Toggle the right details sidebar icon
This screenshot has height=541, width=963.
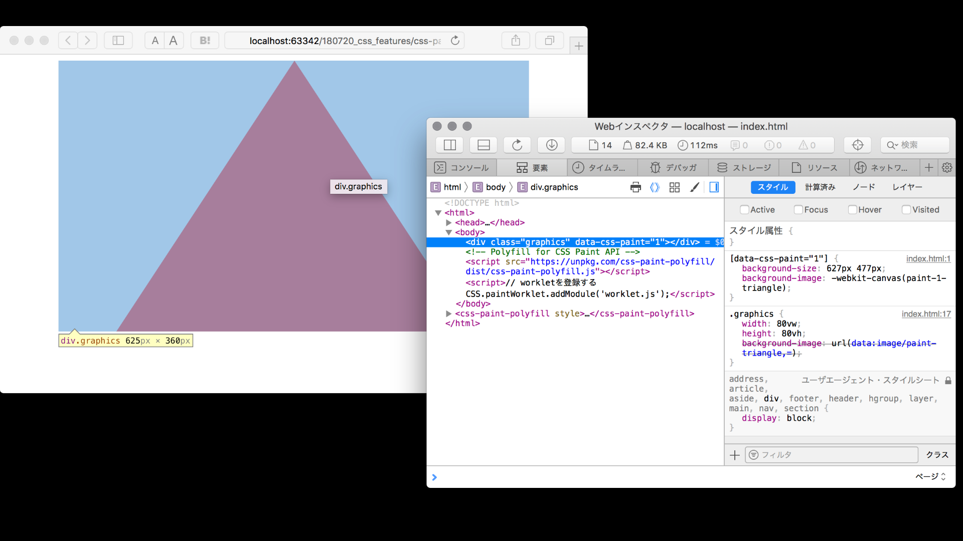point(714,187)
